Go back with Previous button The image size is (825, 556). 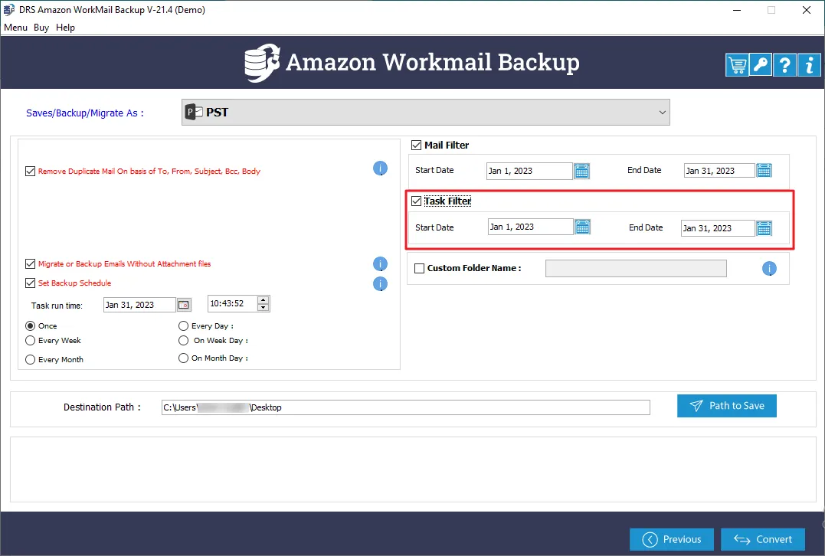tap(671, 539)
